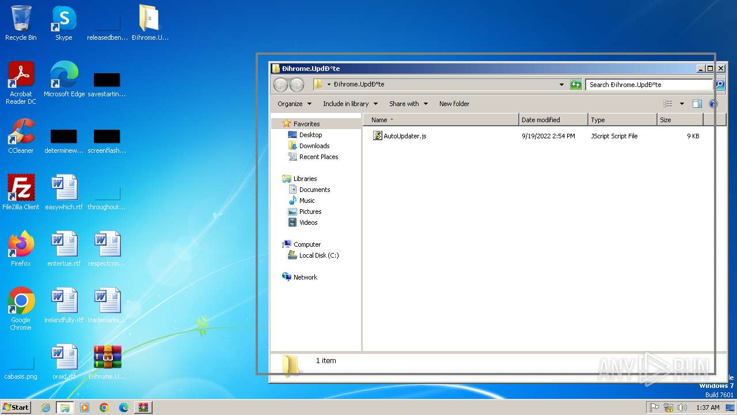737x415 pixels.
Task: Click the Start button
Action: pyautogui.click(x=16, y=408)
